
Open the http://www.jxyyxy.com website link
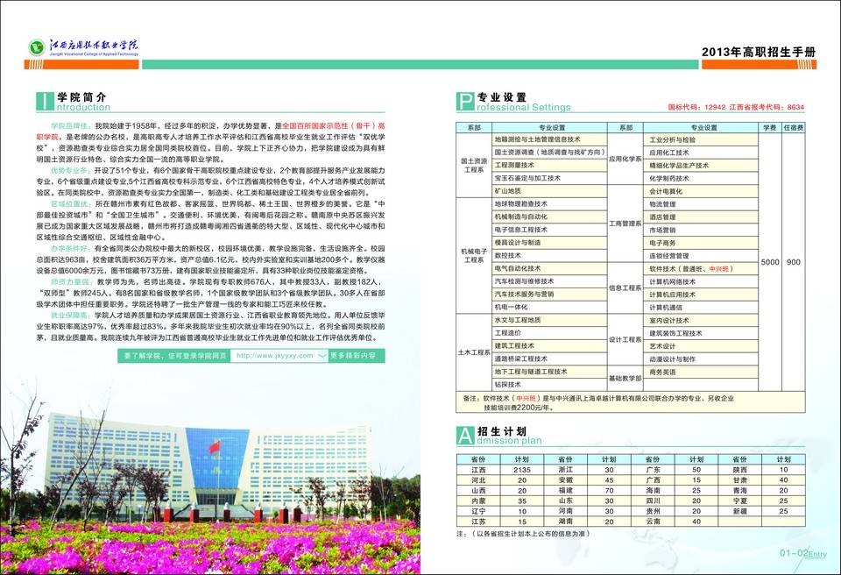pos(274,355)
